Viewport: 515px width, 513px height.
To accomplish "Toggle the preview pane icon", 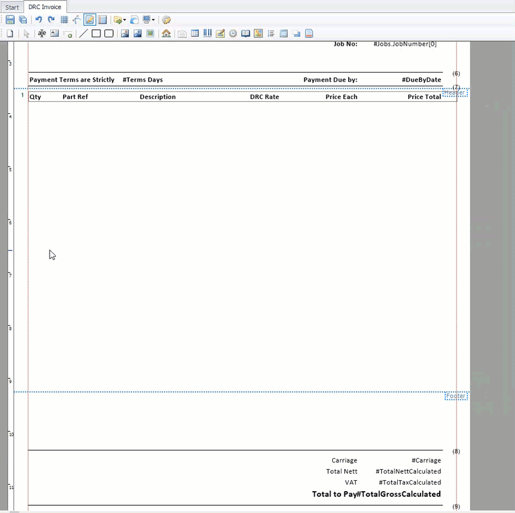I will (x=102, y=19).
